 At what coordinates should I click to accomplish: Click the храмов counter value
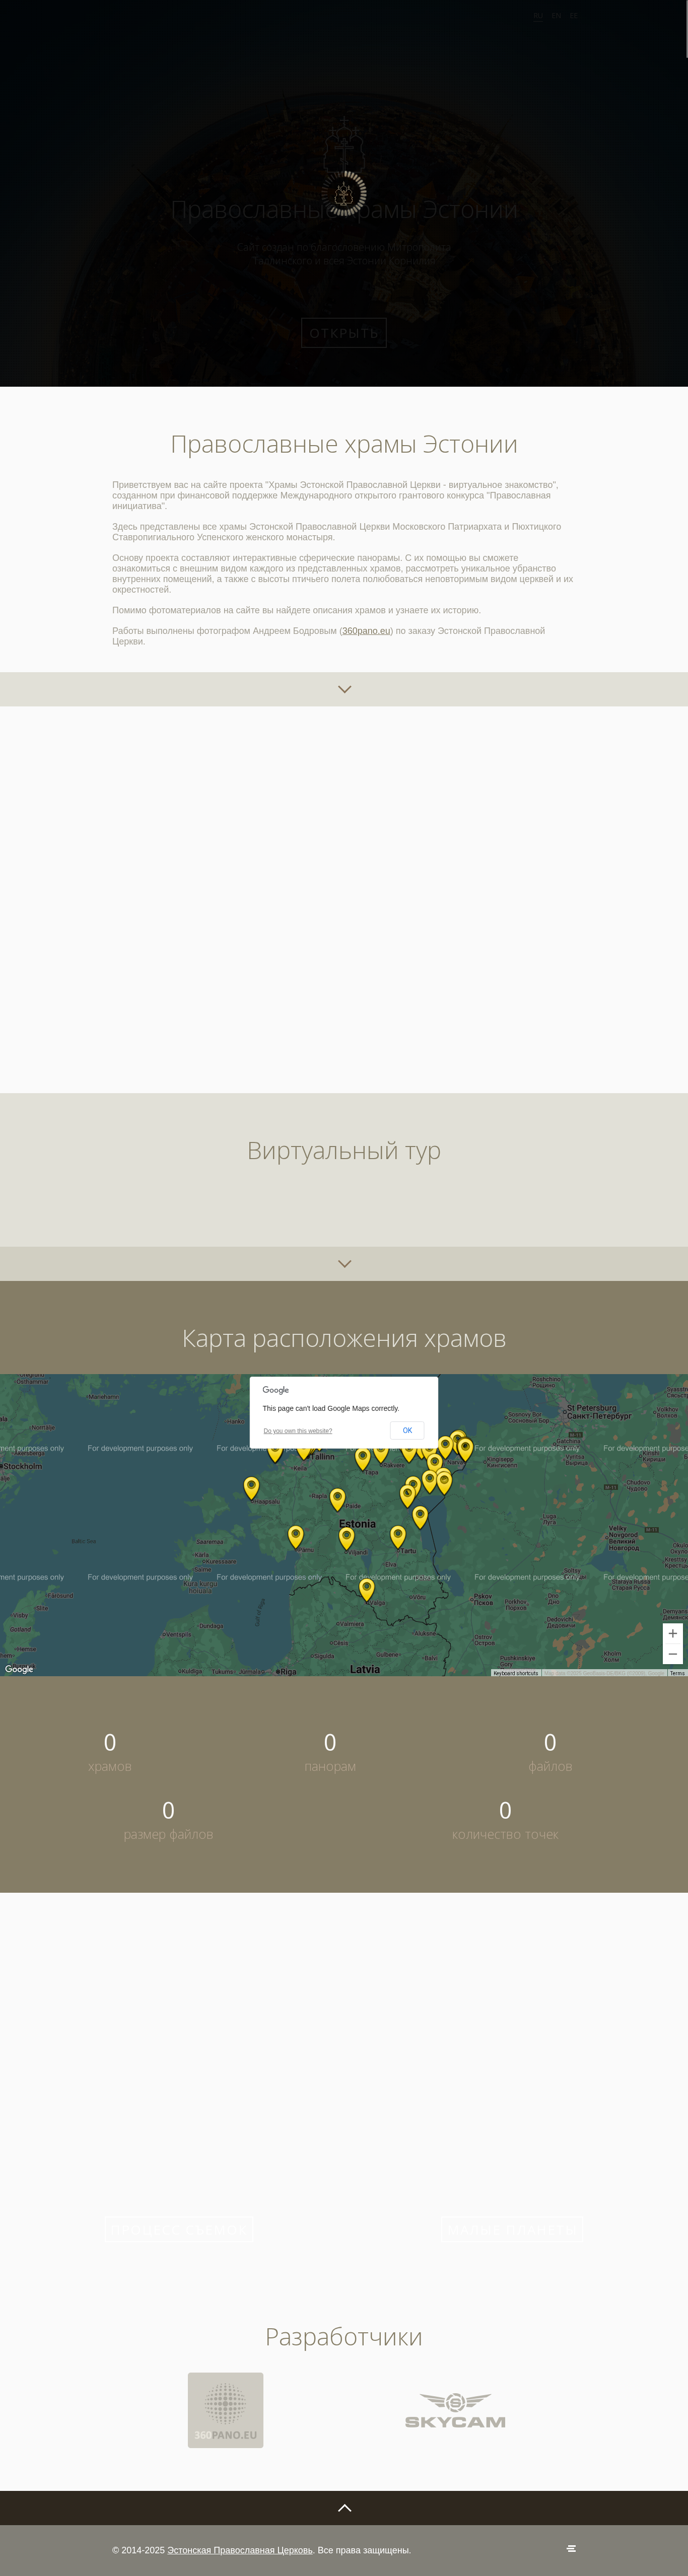pos(110,1742)
